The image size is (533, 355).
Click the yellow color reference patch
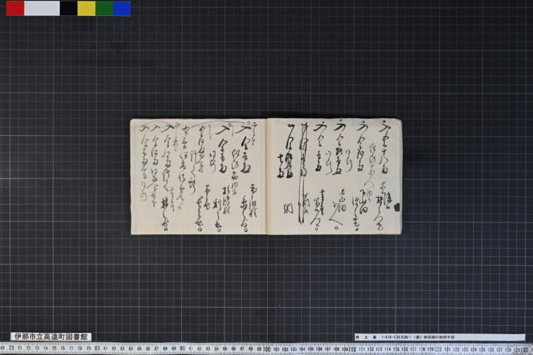(x=87, y=9)
